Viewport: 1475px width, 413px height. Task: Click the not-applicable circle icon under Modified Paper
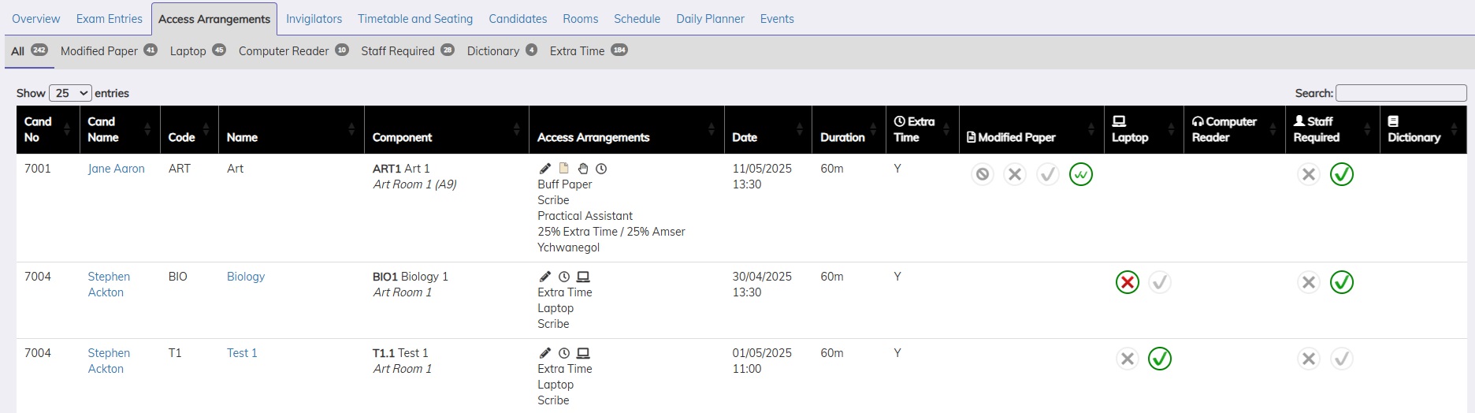click(x=982, y=174)
